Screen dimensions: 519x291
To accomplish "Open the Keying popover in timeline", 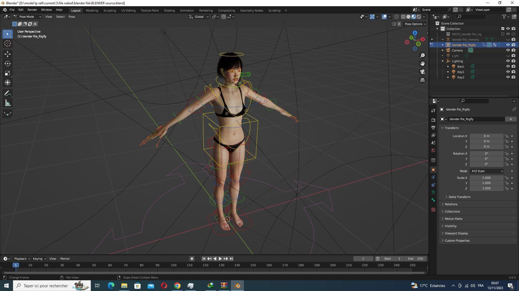I will point(39,259).
